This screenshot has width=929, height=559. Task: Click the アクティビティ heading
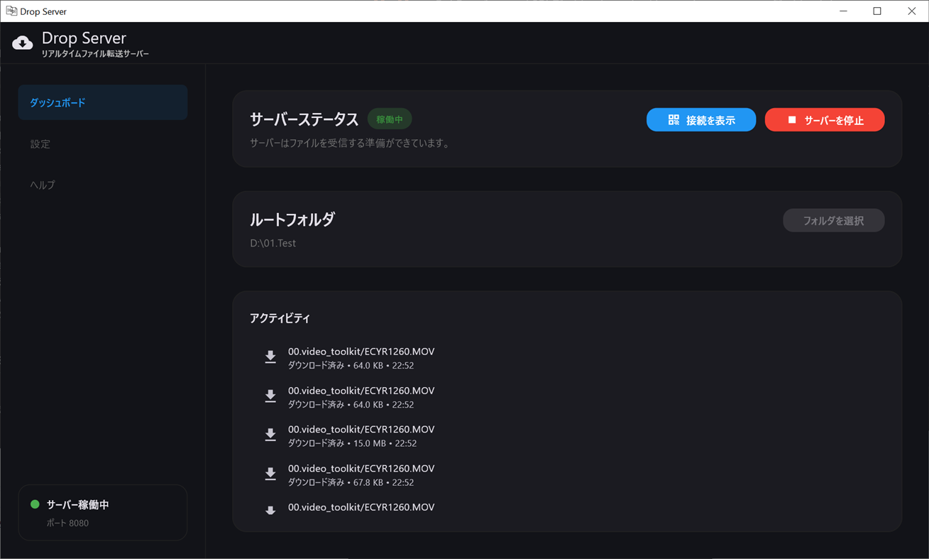pyautogui.click(x=280, y=318)
